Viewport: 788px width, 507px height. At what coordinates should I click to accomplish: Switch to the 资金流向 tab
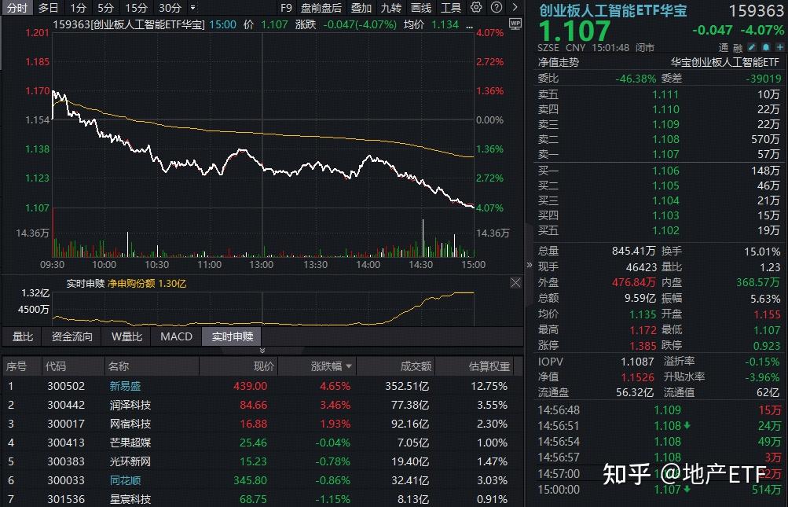coord(71,336)
